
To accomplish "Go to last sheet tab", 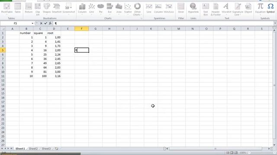I will 12,149.
